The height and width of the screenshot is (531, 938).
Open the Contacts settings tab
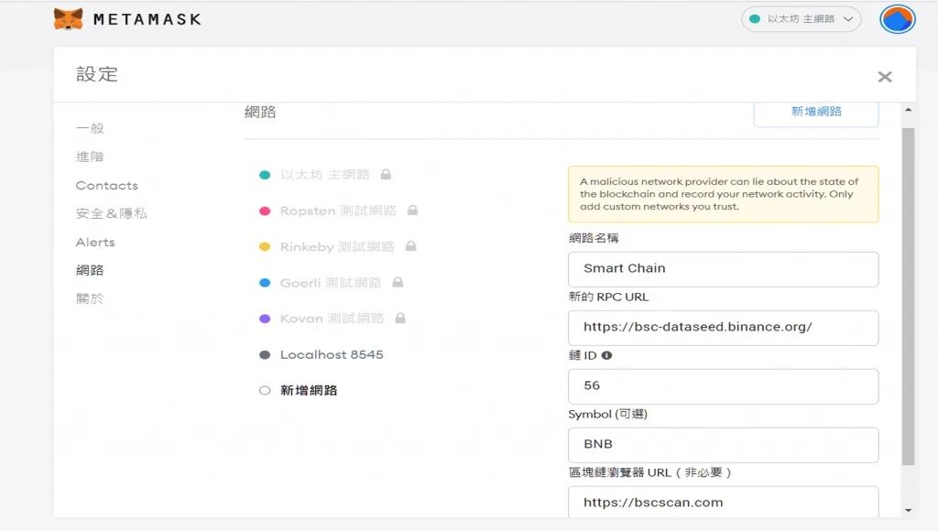[x=106, y=185]
